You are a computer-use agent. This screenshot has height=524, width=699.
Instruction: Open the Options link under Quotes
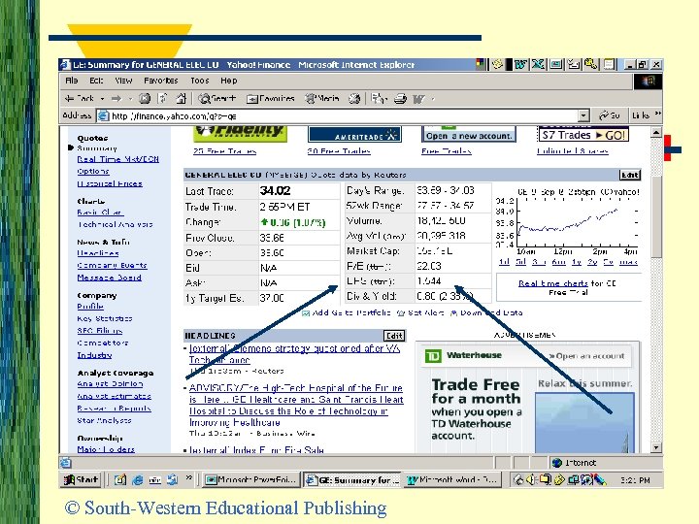pyautogui.click(x=93, y=171)
